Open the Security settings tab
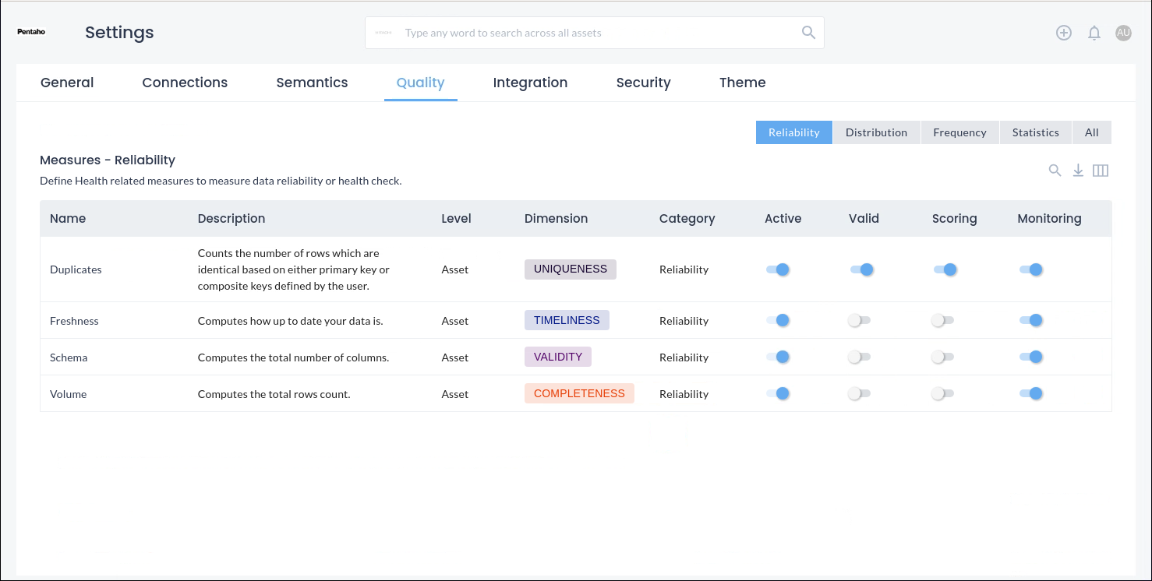Viewport: 1152px width, 581px height. (x=643, y=83)
